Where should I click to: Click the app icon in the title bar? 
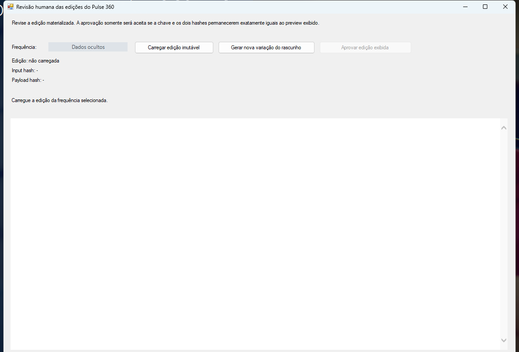tap(11, 7)
